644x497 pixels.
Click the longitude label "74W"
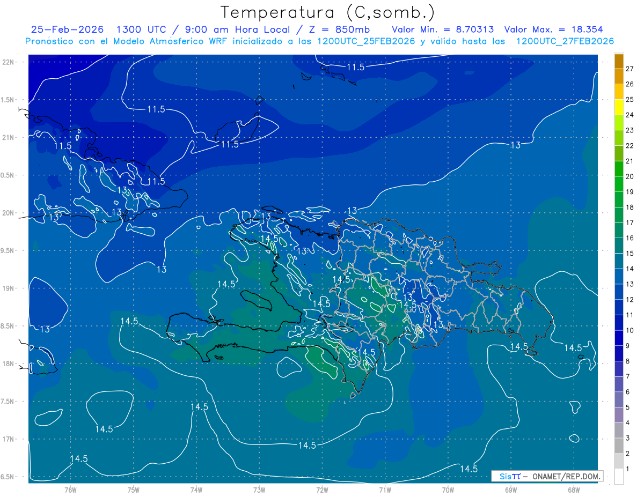[196, 490]
